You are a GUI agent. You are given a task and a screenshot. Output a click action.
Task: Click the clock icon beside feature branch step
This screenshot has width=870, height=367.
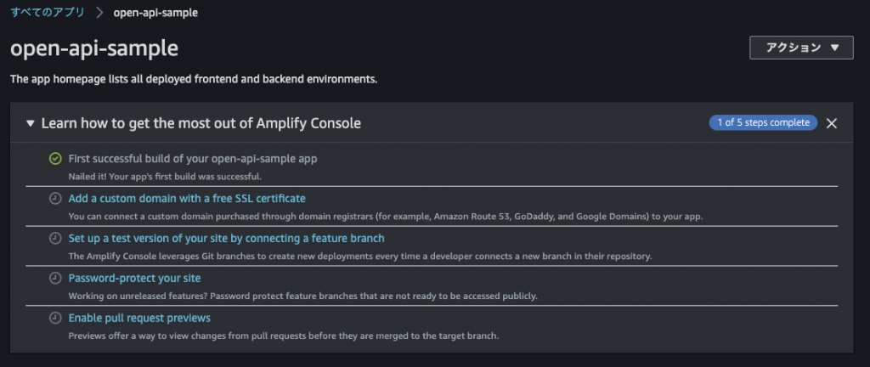(x=55, y=239)
